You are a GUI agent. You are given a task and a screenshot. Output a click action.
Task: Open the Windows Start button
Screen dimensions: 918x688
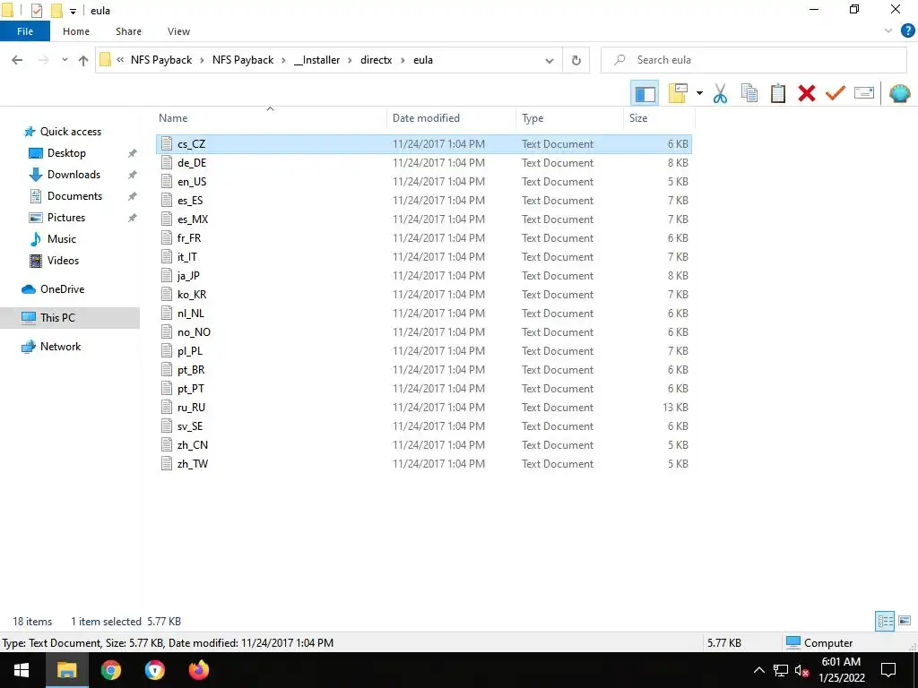(22, 670)
